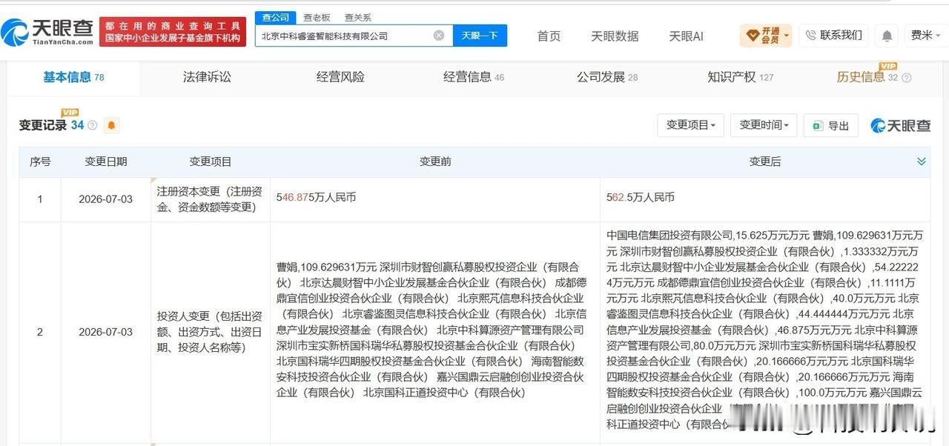Screen dimensions: 949x446
Task: Click the 2026-07-03 date in row 2
Action: pyautogui.click(x=105, y=332)
